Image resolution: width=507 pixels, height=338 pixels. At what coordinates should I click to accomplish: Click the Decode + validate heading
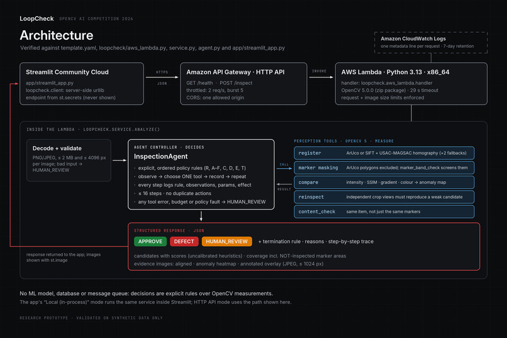click(x=57, y=149)
